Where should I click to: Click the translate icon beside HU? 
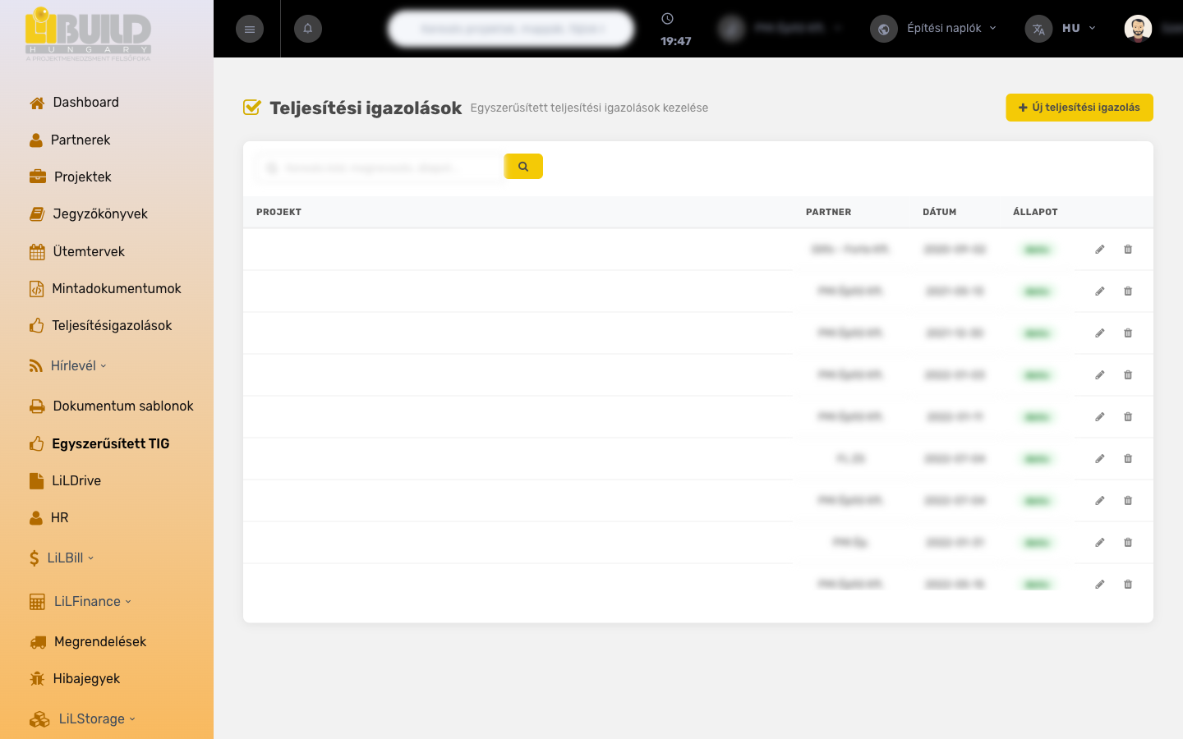[1038, 29]
